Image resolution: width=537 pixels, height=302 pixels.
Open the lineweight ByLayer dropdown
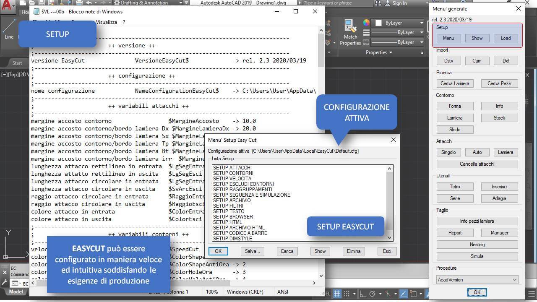(398, 32)
